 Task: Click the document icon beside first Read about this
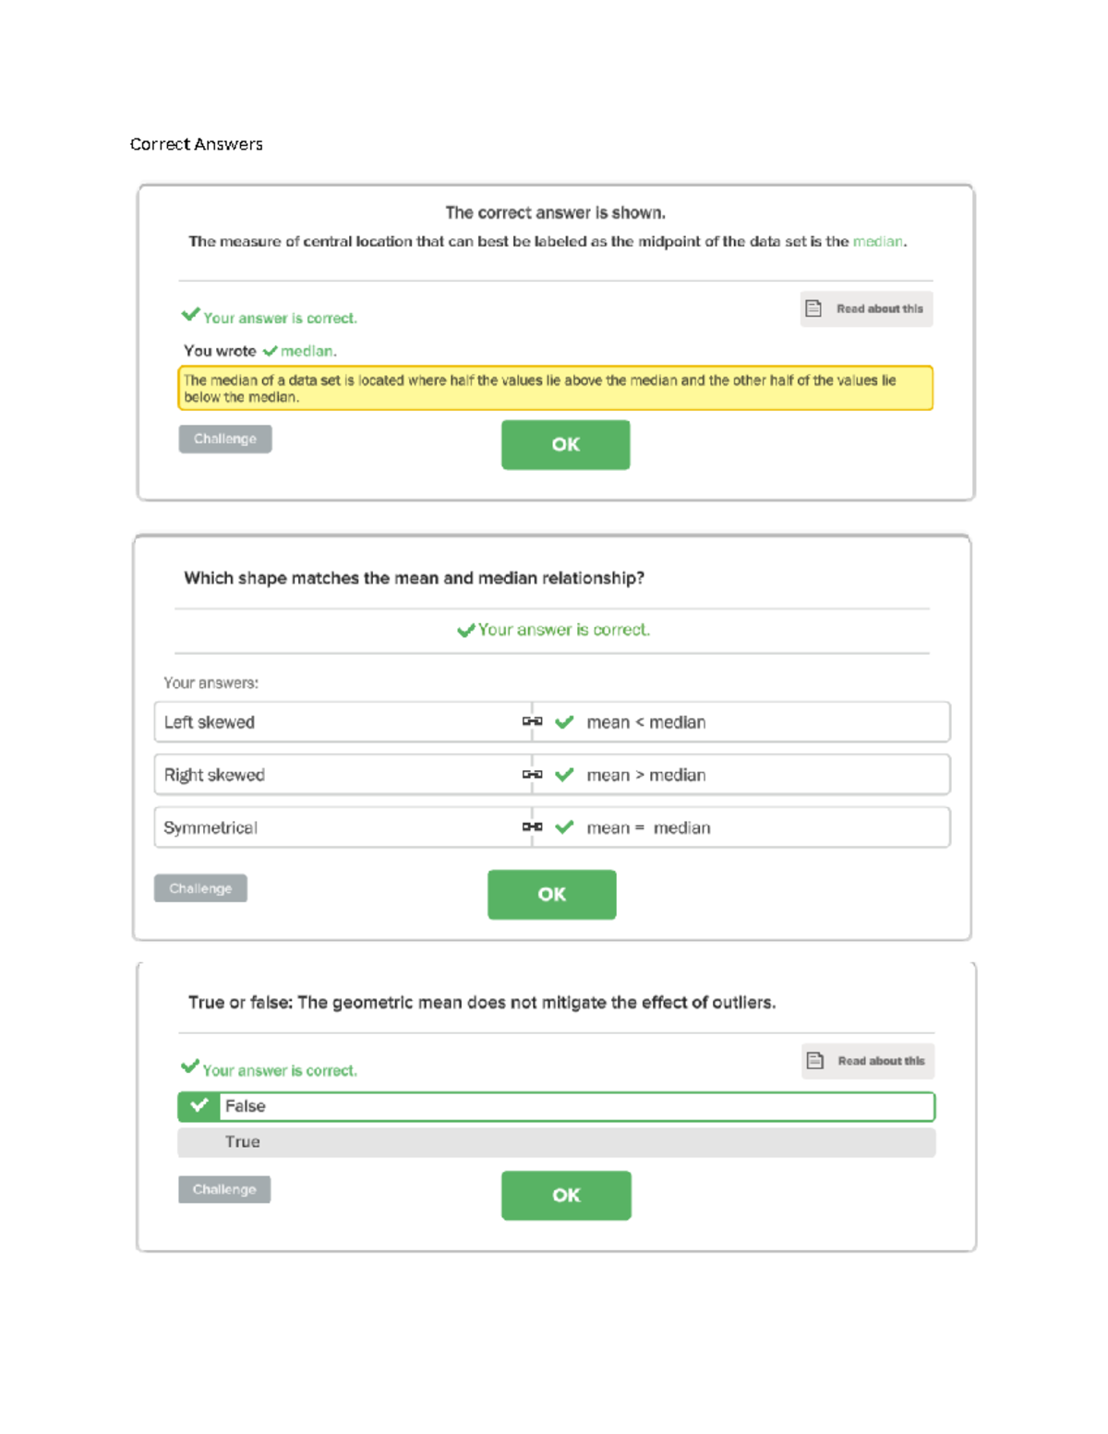pyautogui.click(x=813, y=308)
